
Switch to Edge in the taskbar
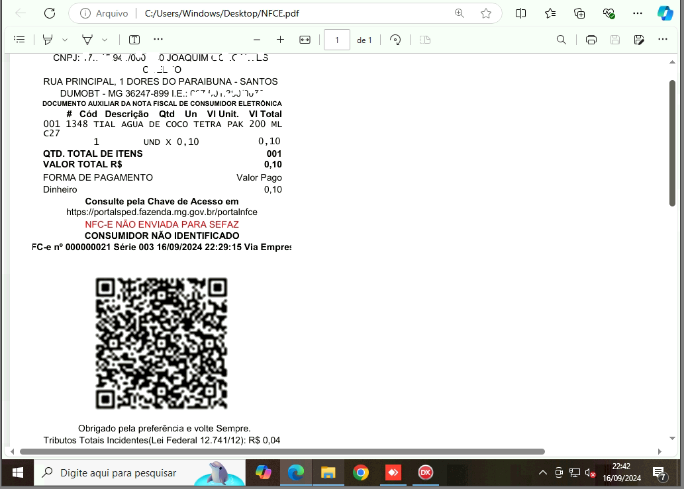(296, 473)
